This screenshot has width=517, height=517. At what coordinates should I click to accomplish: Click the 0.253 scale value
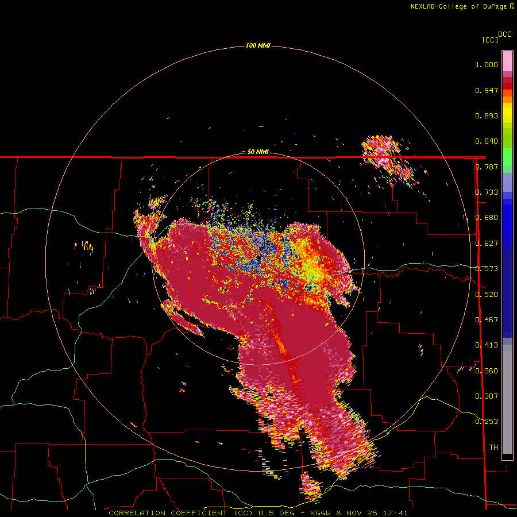(x=487, y=422)
